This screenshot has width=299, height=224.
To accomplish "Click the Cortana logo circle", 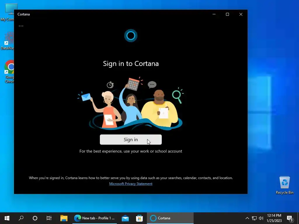I will [131, 35].
